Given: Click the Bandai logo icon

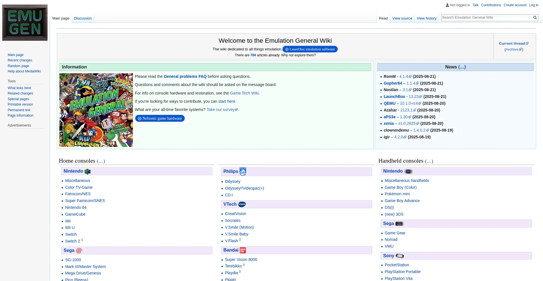Looking at the screenshot, I should click(242, 250).
